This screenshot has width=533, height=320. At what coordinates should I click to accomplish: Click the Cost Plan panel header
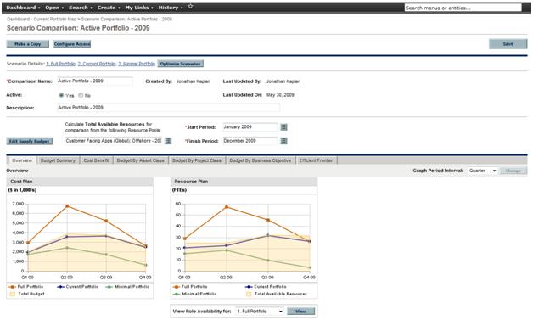(80, 182)
